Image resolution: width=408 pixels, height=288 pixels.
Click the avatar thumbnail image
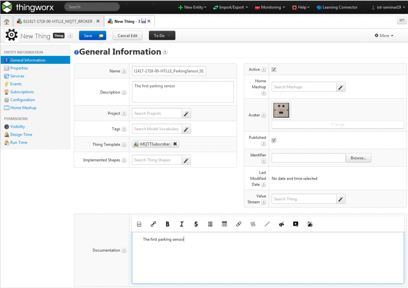[281, 110]
